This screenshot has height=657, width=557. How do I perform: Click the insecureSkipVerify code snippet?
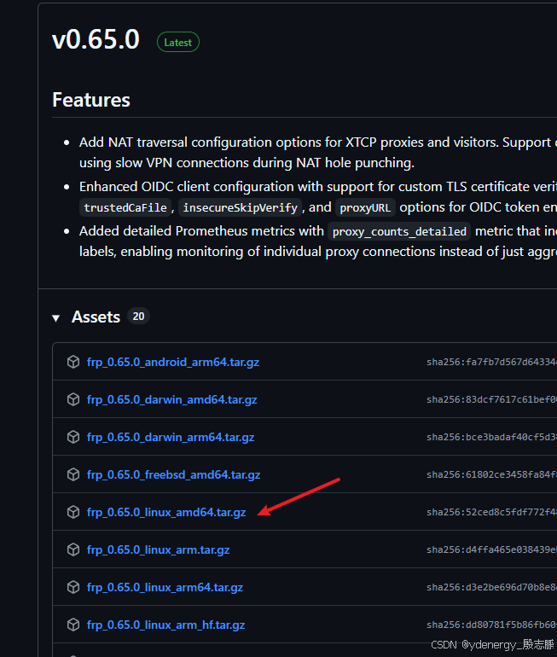pos(240,208)
